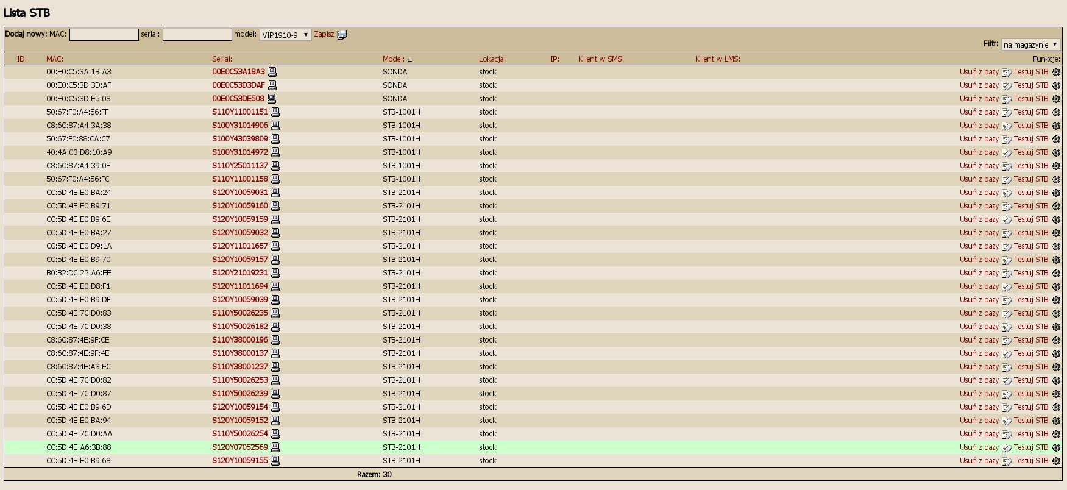This screenshot has width=1067, height=490.
Task: Click the gear icon in row B0:B2:DC:22:A6:EE
Action: (1056, 273)
